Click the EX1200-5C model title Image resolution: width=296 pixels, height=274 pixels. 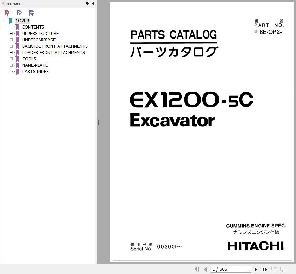[192, 99]
